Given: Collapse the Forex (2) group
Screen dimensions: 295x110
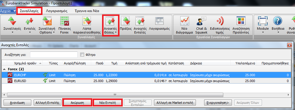Looking at the screenshot, I should (x=4, y=69).
